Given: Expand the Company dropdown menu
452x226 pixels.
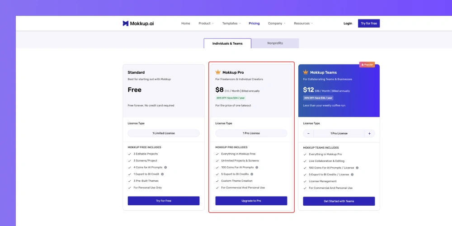Looking at the screenshot, I should click(x=277, y=24).
